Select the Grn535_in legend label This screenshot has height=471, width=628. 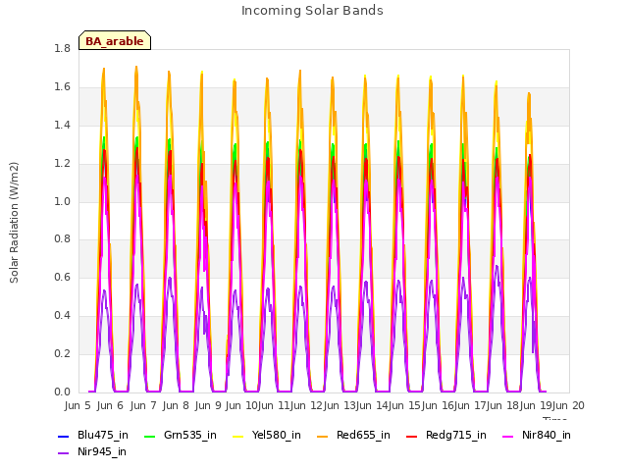click(x=190, y=436)
